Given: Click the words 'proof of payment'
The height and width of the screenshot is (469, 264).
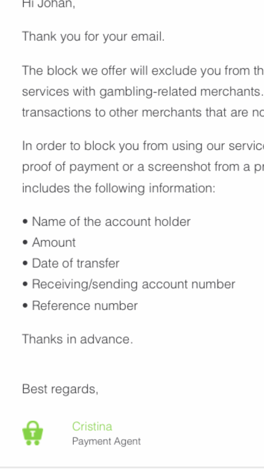Looking at the screenshot, I should pos(70,167).
